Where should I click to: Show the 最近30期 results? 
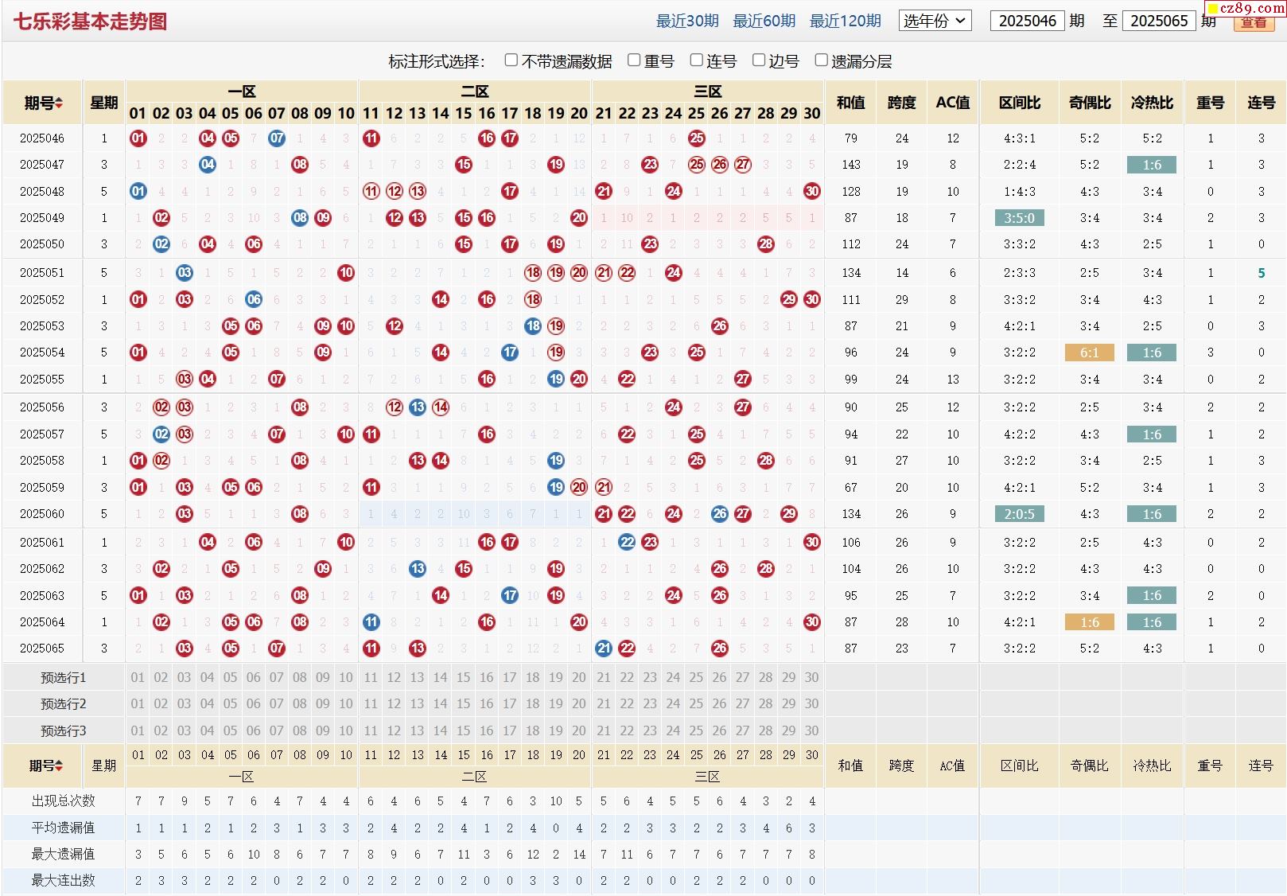coord(687,21)
